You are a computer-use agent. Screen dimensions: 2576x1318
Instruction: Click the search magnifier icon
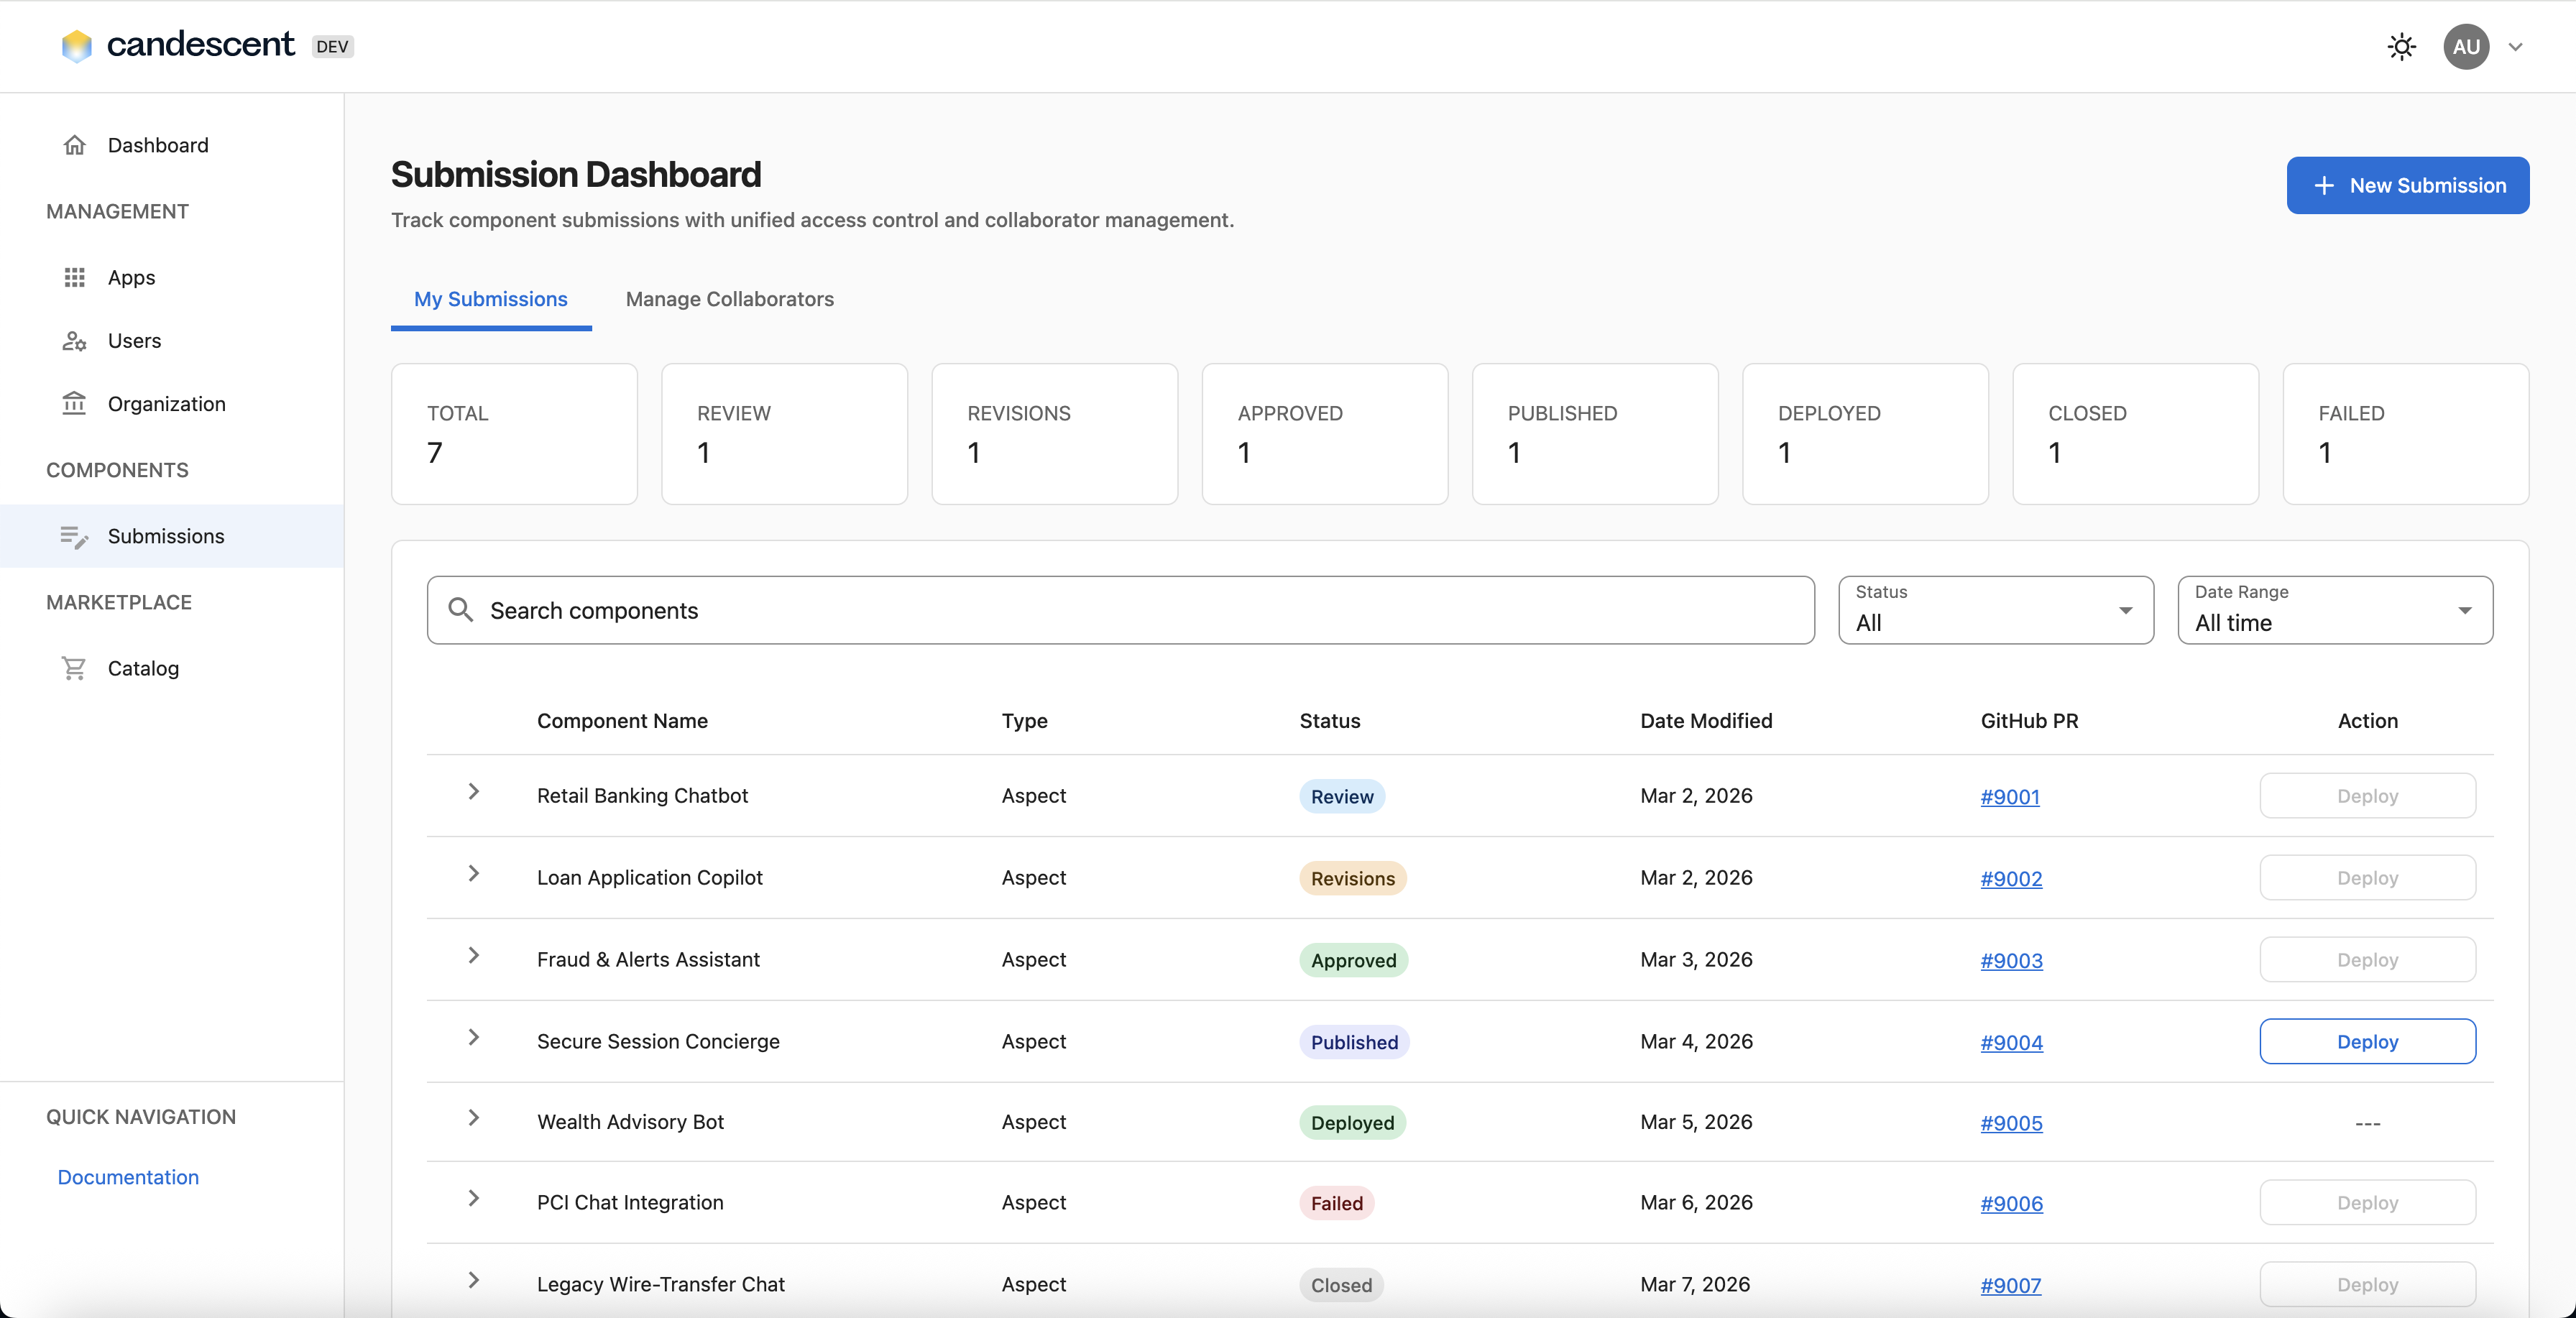point(462,610)
